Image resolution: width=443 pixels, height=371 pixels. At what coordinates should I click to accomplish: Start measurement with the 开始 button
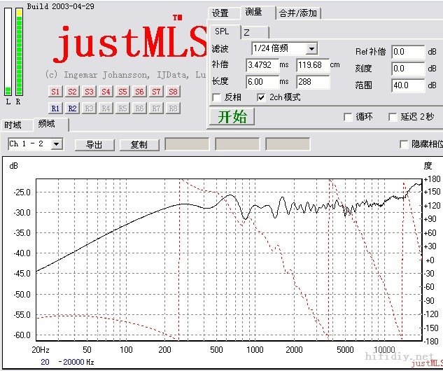point(232,116)
